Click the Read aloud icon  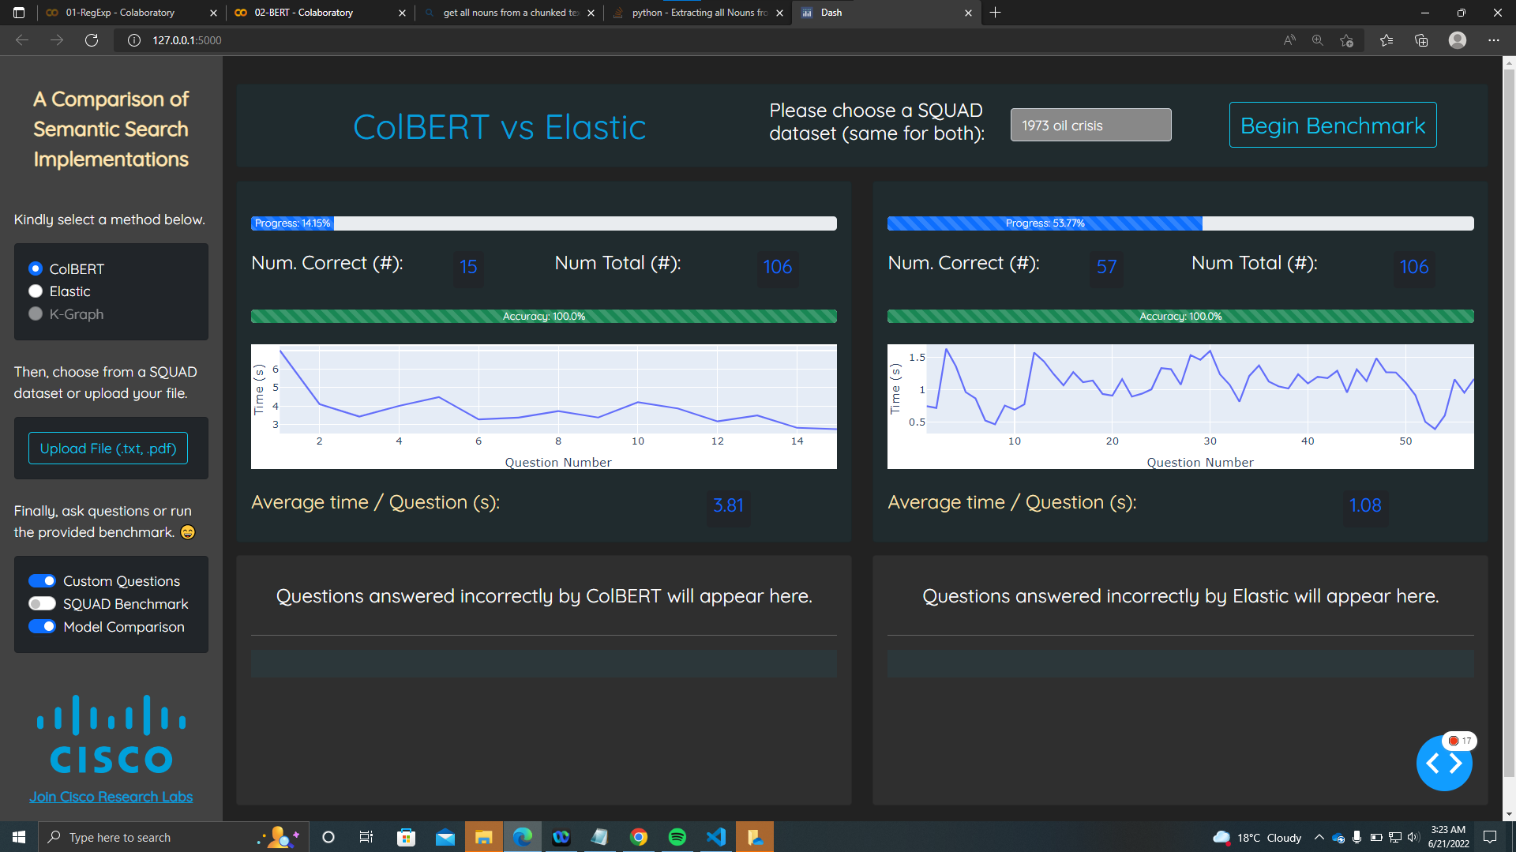coord(1289,40)
